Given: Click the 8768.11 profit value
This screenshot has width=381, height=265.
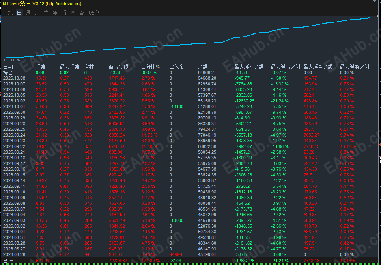Looking at the screenshot, I should point(116,146).
